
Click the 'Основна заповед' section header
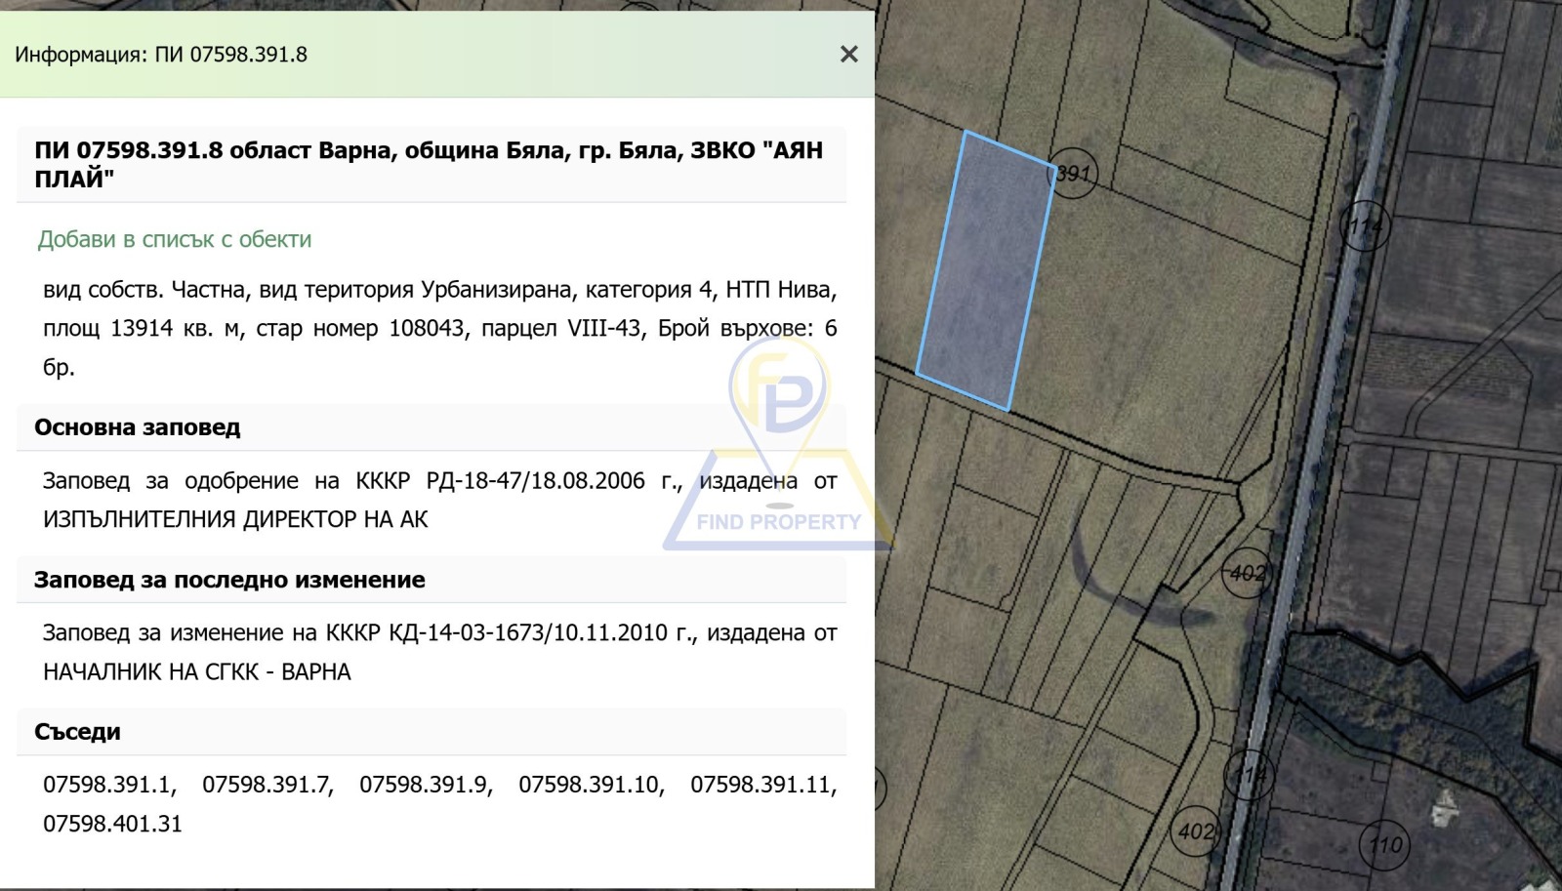137,427
